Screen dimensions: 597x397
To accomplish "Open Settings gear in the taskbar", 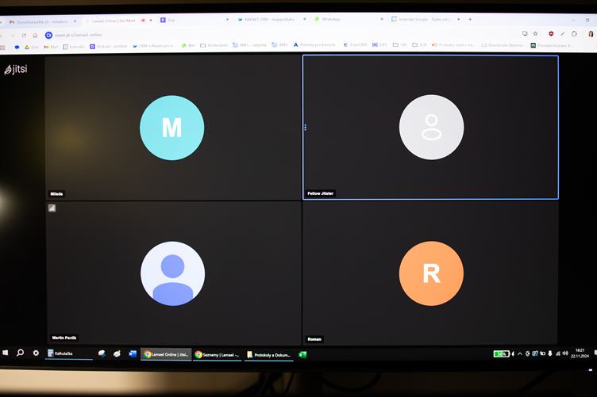I will coord(36,353).
